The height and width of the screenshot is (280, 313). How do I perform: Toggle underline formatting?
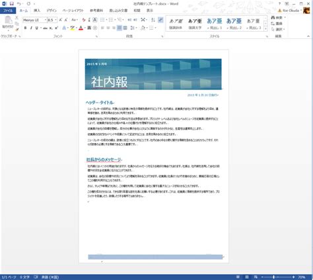pyautogui.click(x=36, y=28)
